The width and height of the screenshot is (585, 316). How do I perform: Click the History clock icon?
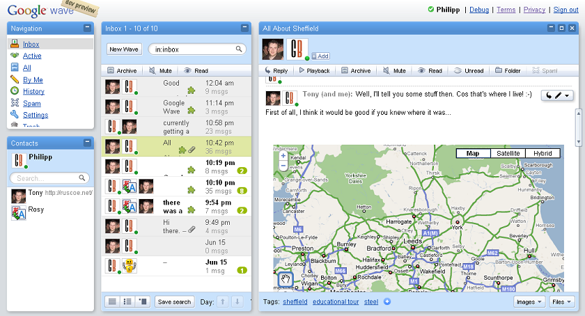(x=15, y=90)
